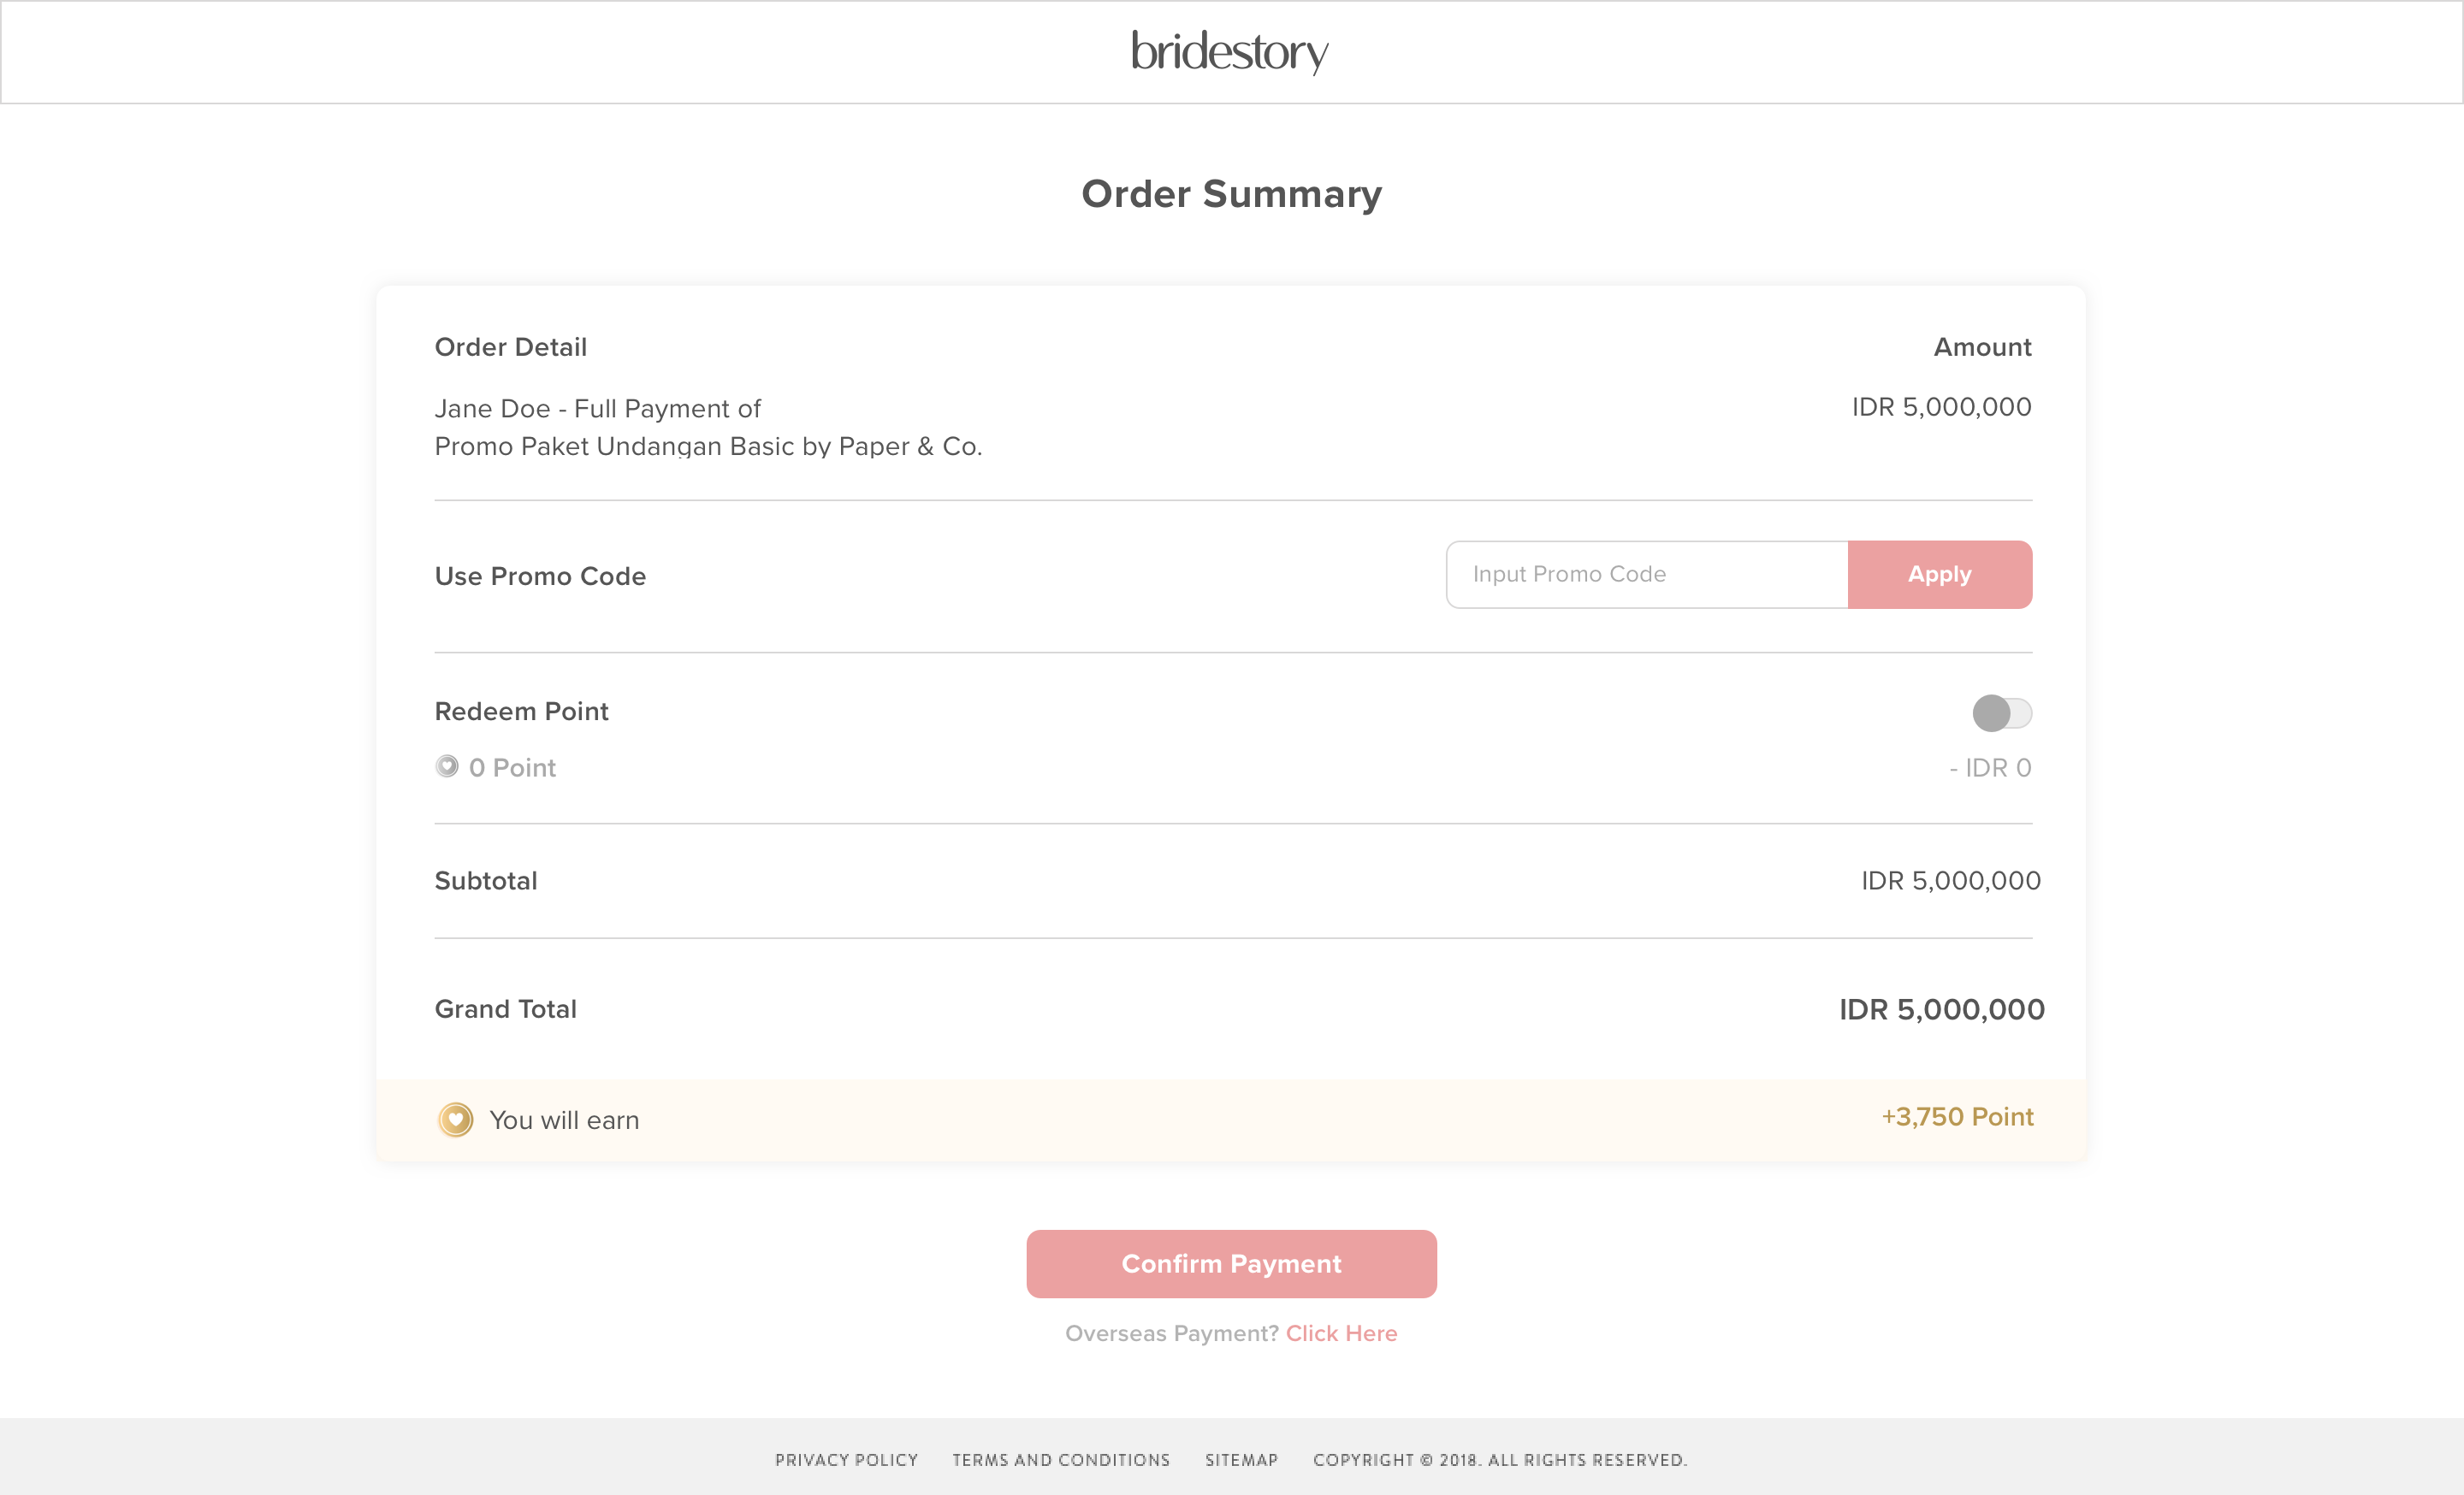Click the Redeem Point label
This screenshot has width=2464, height=1495.
[x=521, y=712]
